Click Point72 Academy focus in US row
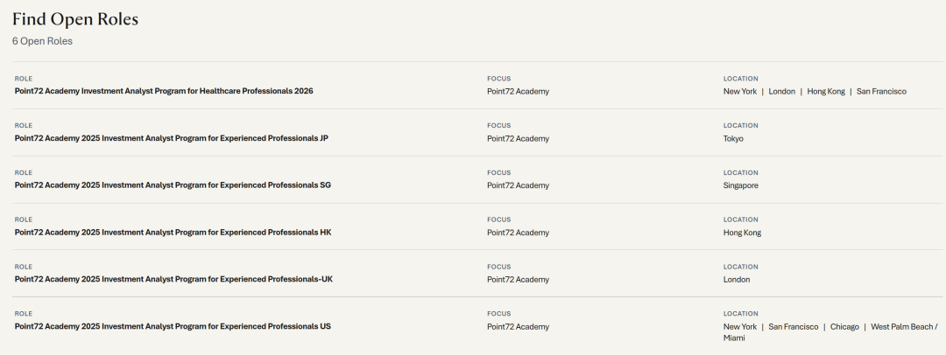 pos(519,327)
